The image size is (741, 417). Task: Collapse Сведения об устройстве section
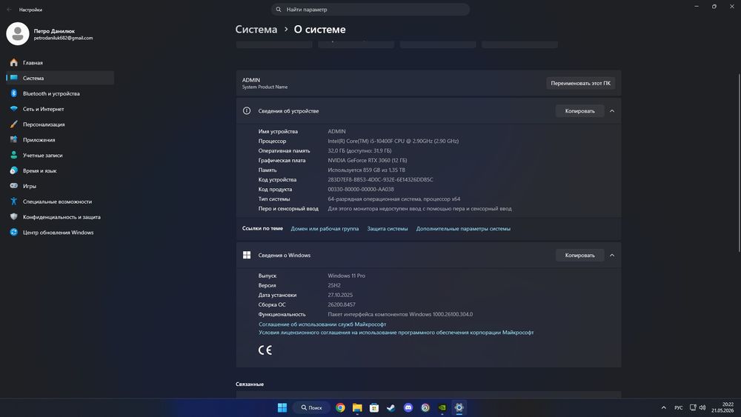612,111
